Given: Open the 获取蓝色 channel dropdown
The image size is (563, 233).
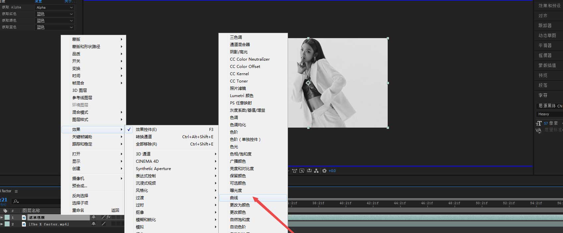Looking at the screenshot, I should click(x=54, y=27).
